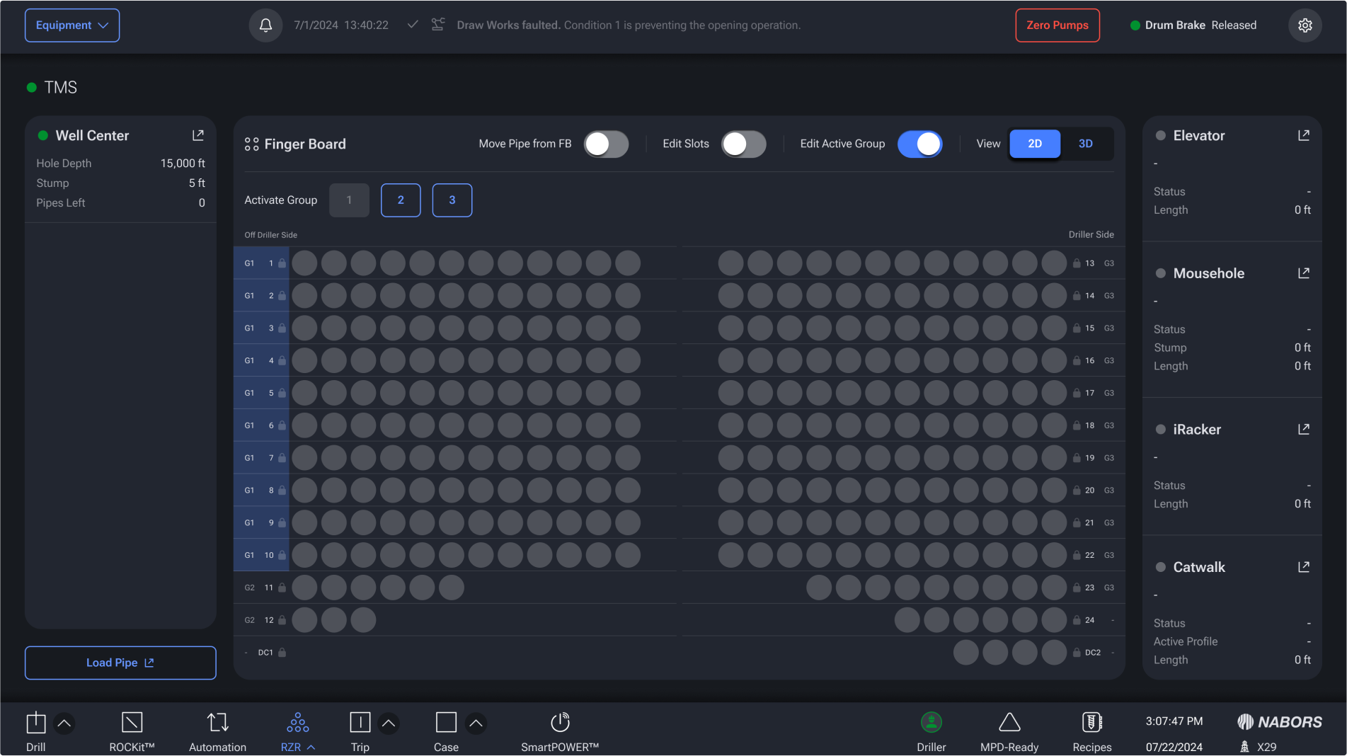
Task: Click the lock icon on slot 1
Action: [282, 263]
